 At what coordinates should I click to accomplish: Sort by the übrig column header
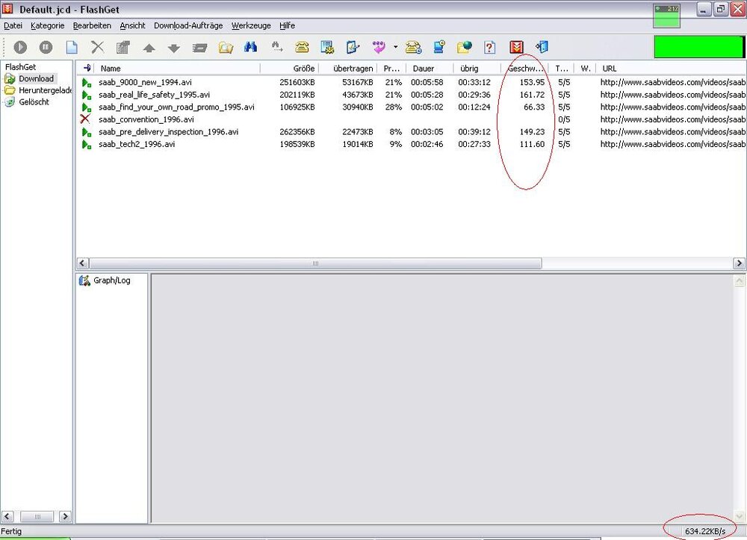[477, 69]
